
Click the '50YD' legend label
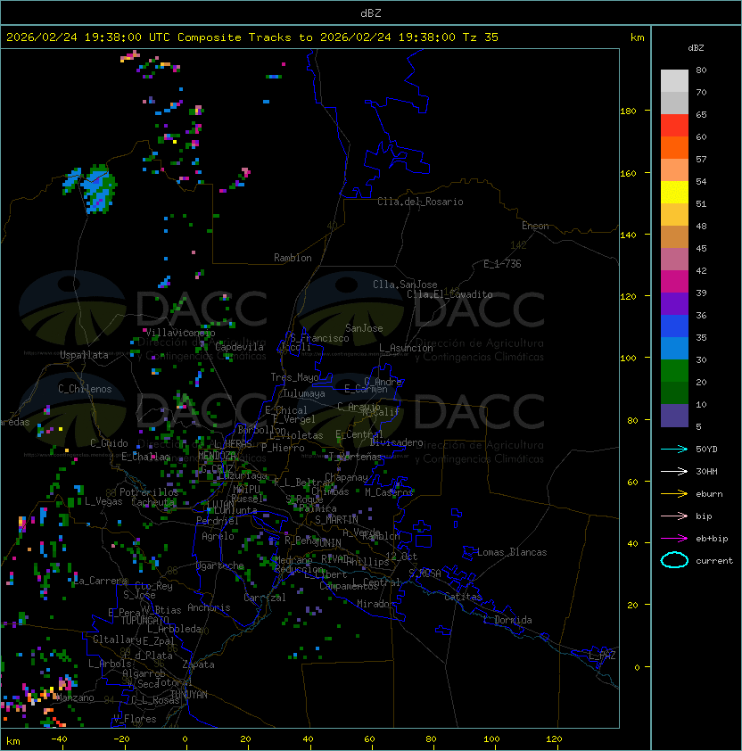pyautogui.click(x=706, y=450)
